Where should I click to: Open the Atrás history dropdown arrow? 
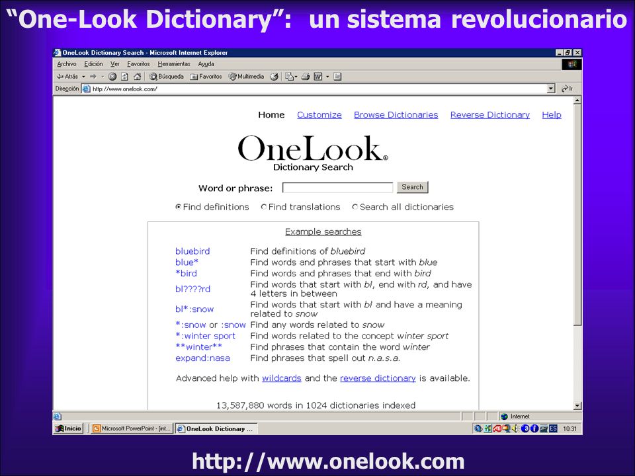pos(83,77)
